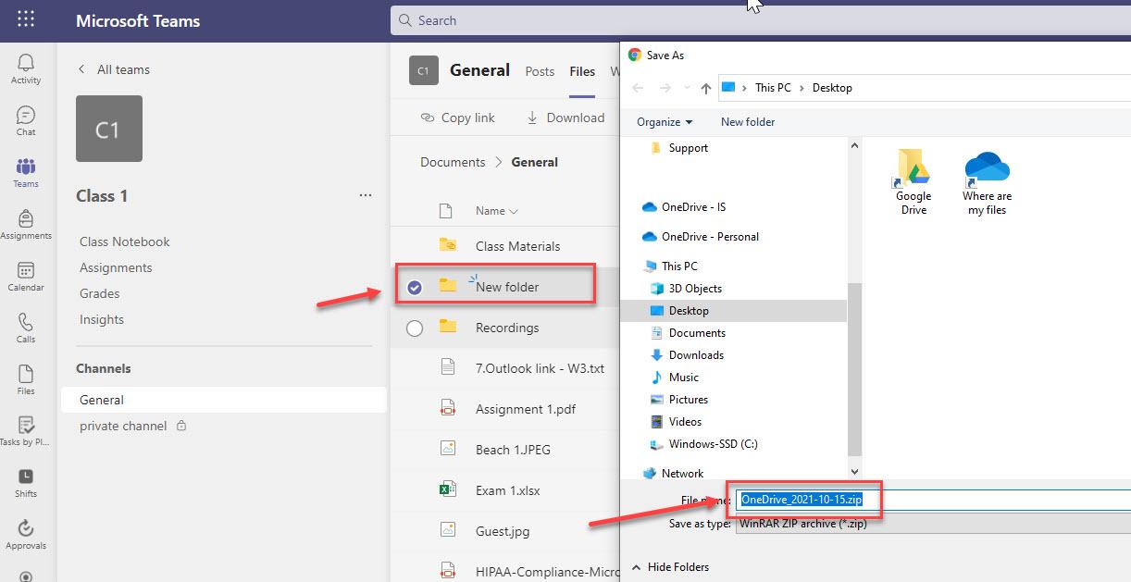Image resolution: width=1131 pixels, height=582 pixels.
Task: Select the Teams icon in the sidebar
Action: coord(26,172)
